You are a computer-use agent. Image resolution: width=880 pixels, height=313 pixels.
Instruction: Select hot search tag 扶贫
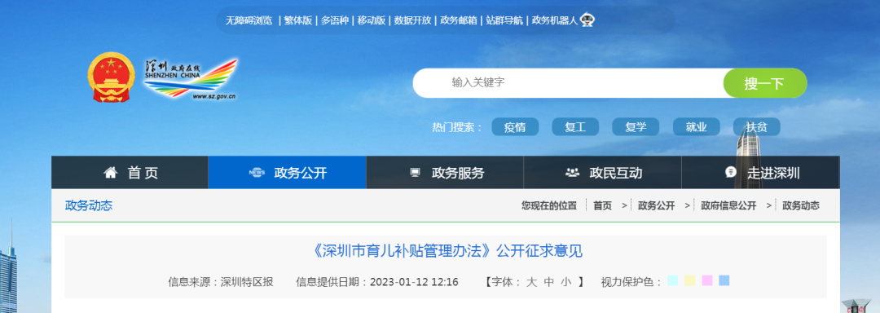point(756,127)
